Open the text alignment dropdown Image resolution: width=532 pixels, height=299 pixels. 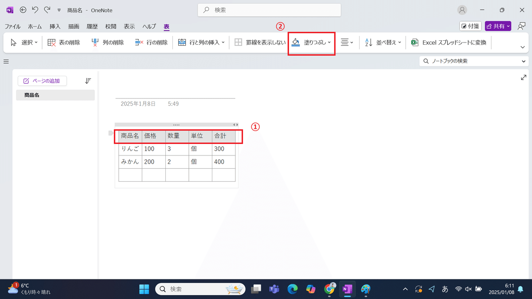pos(347,43)
